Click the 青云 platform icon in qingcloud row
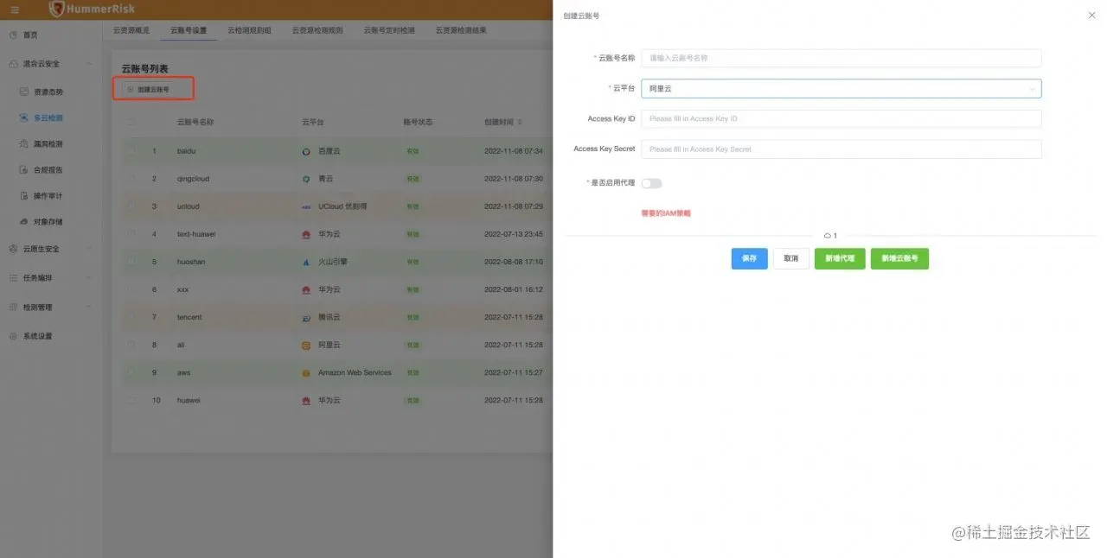Screen dimensions: 1107x558 [306, 179]
